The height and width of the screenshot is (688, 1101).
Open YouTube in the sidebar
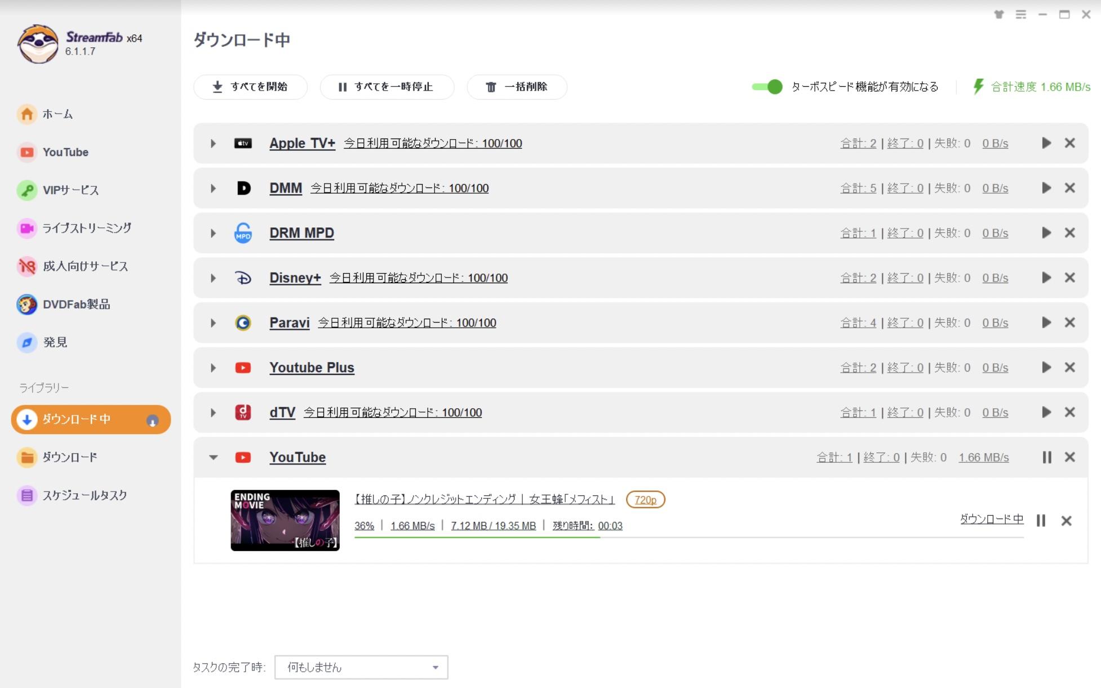click(53, 152)
